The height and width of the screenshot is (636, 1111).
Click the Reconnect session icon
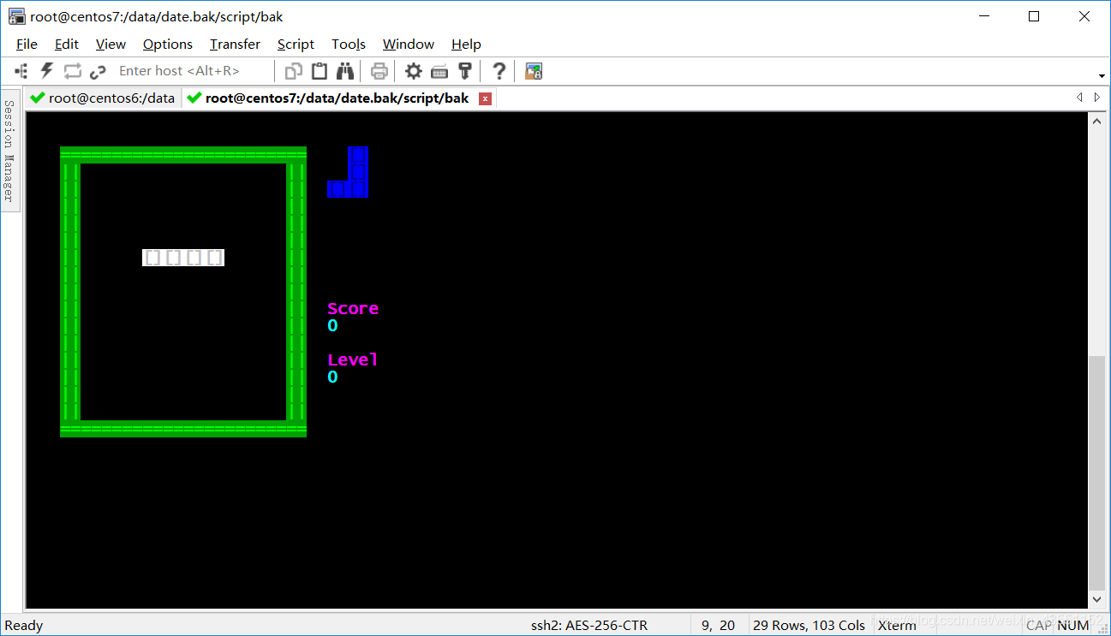(x=73, y=71)
